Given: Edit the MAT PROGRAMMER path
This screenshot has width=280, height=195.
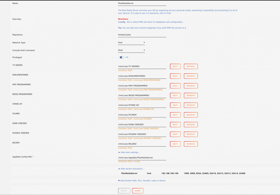Looking at the screenshot, I should (175, 86).
